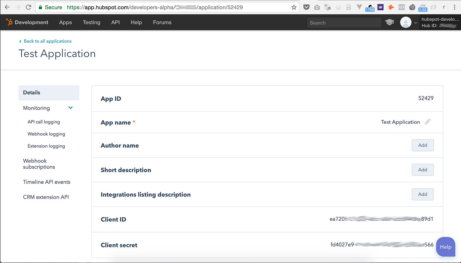Screen dimensions: 461x263
Task: Go back with the browser back arrow
Action: [7, 7]
